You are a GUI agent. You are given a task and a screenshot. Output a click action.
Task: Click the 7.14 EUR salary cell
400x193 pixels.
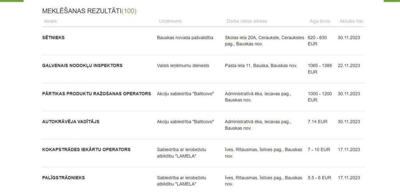(x=317, y=122)
